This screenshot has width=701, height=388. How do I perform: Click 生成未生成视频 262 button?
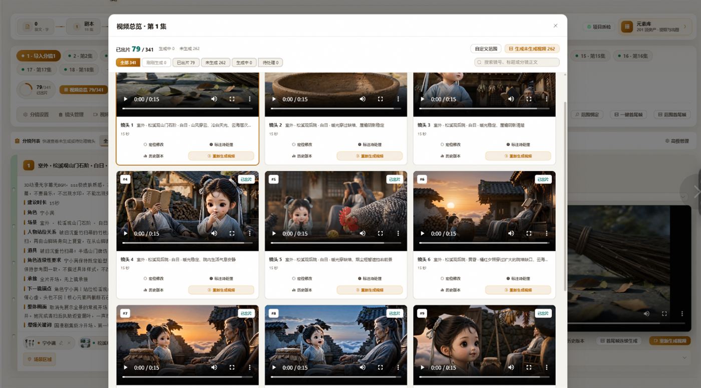(x=532, y=49)
